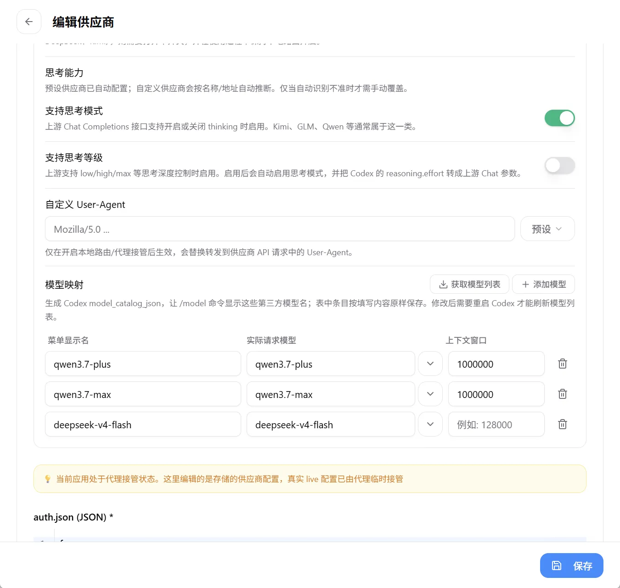Edit context window value for qwen3.7-max
This screenshot has width=620, height=588.
496,394
